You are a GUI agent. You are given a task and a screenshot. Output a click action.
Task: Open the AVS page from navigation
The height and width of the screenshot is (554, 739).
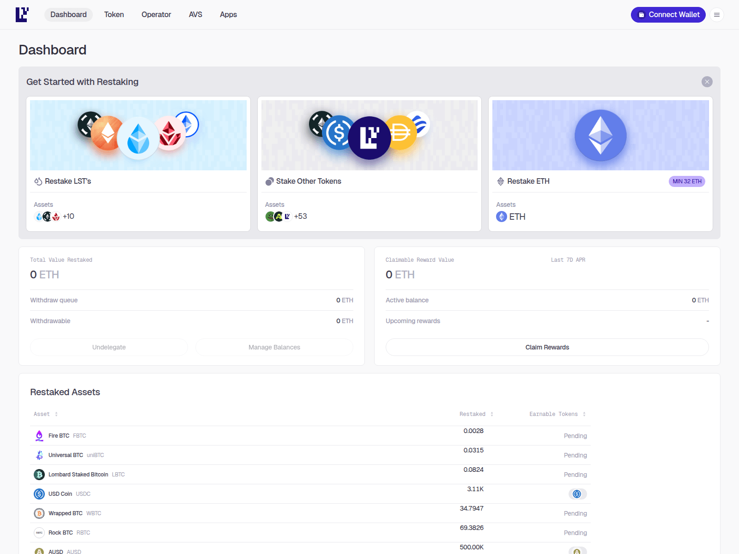pyautogui.click(x=195, y=14)
